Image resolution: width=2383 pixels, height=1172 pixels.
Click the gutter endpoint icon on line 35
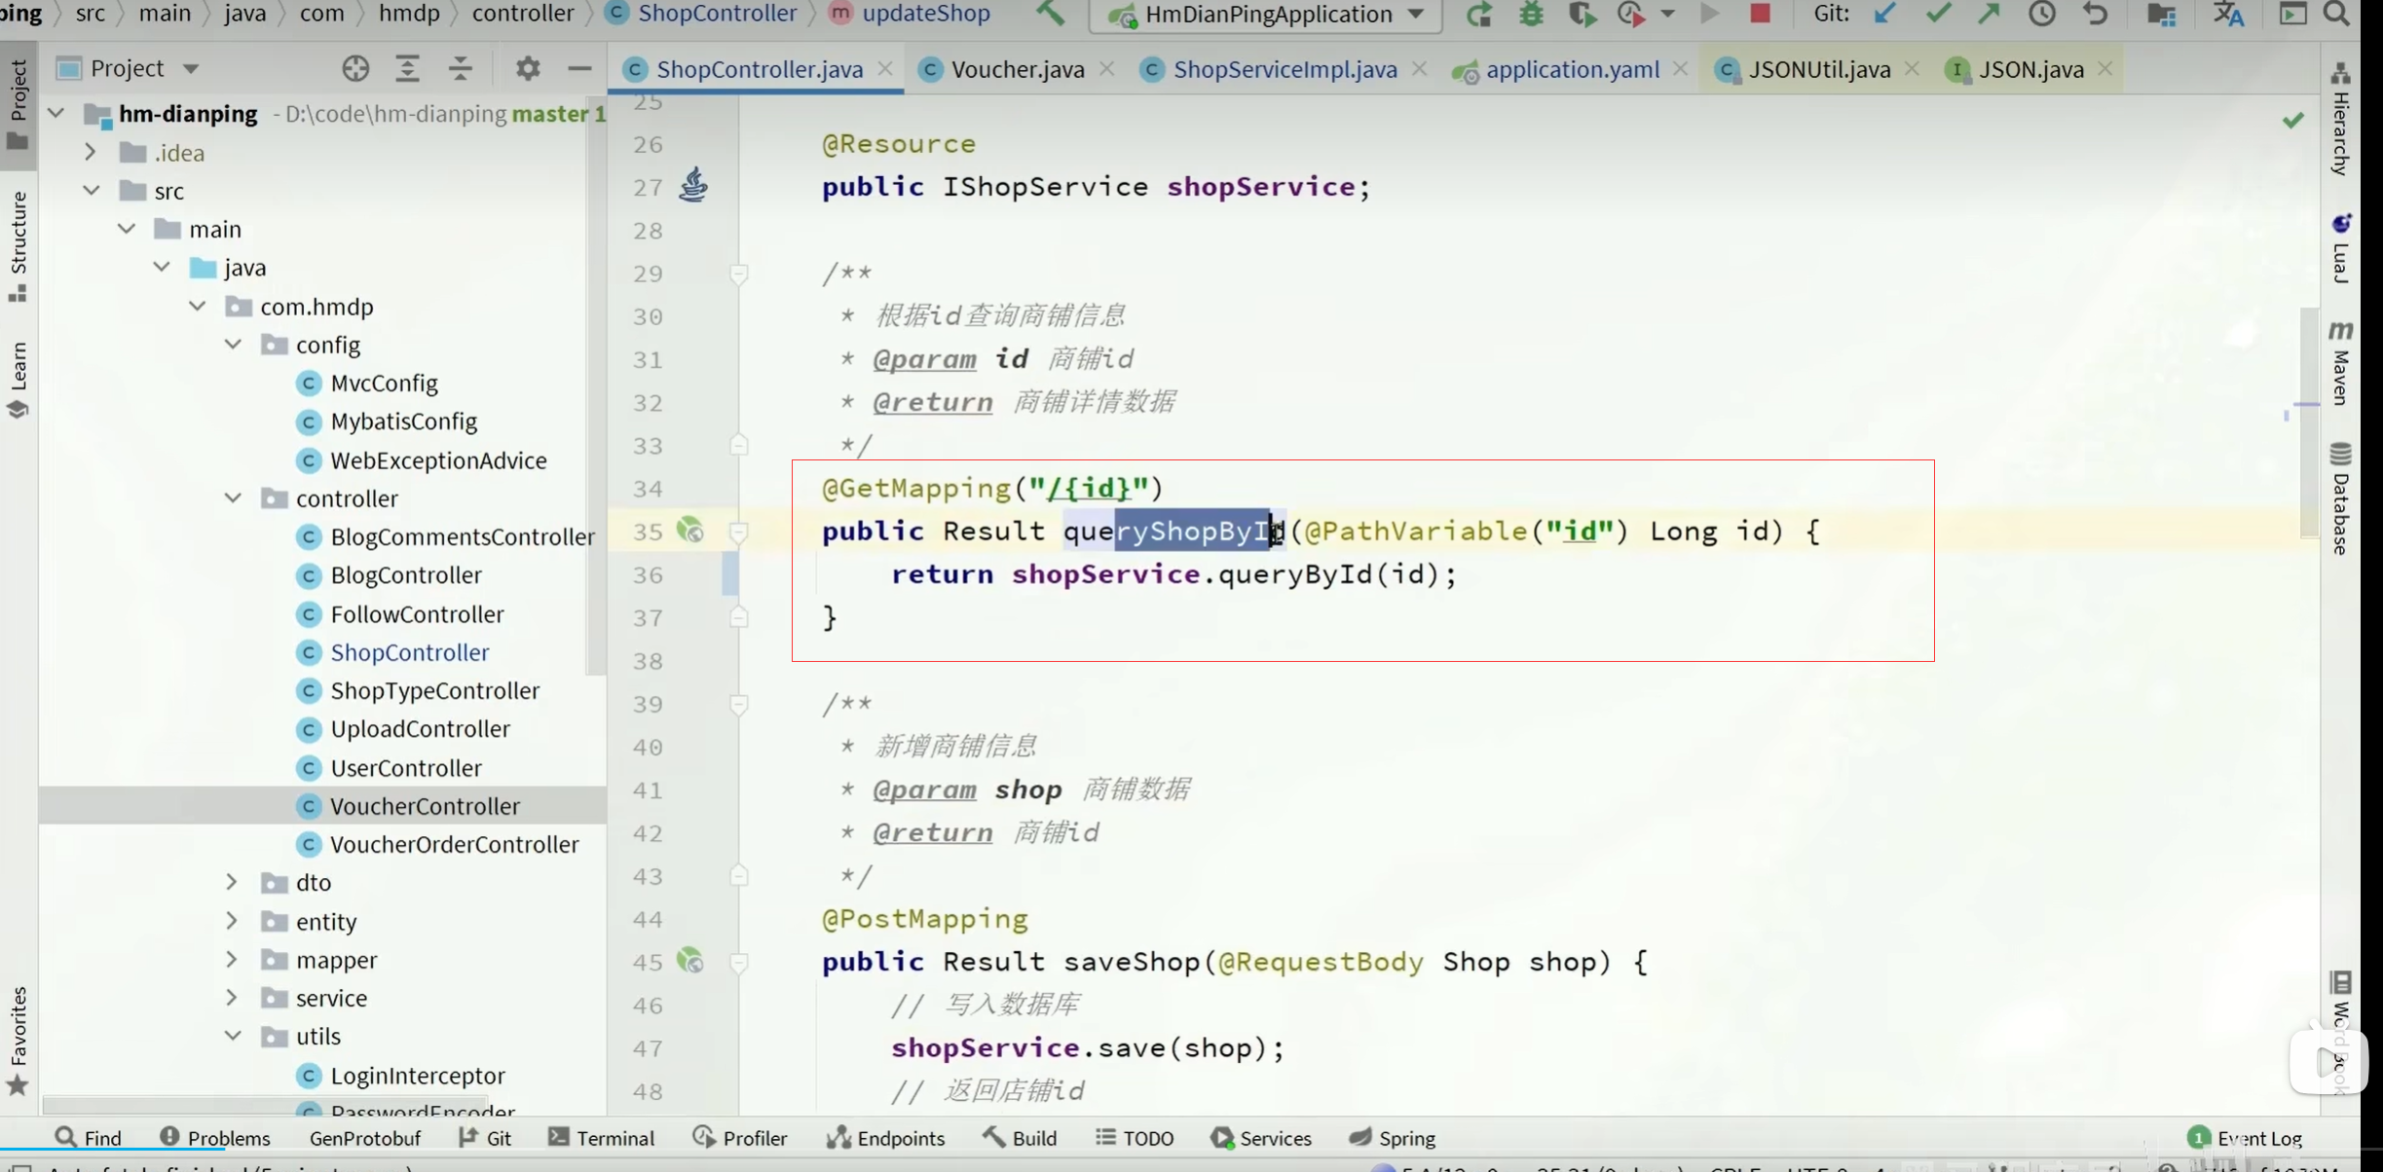click(x=690, y=531)
